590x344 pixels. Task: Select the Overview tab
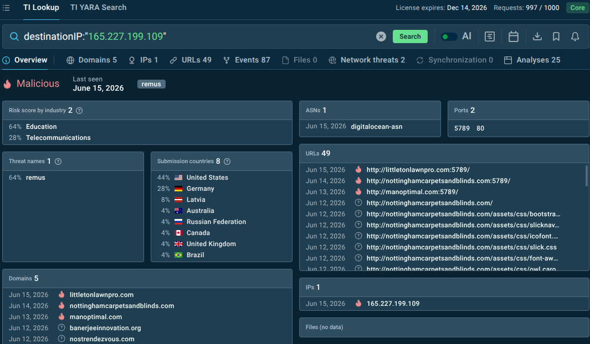pyautogui.click(x=25, y=60)
